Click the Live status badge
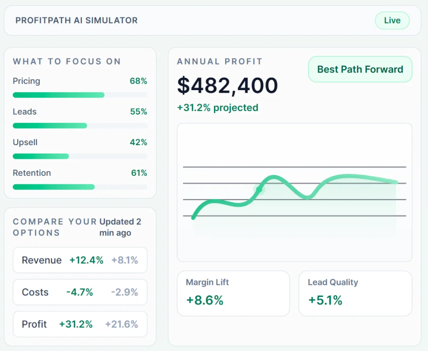428x351 pixels. coord(392,21)
